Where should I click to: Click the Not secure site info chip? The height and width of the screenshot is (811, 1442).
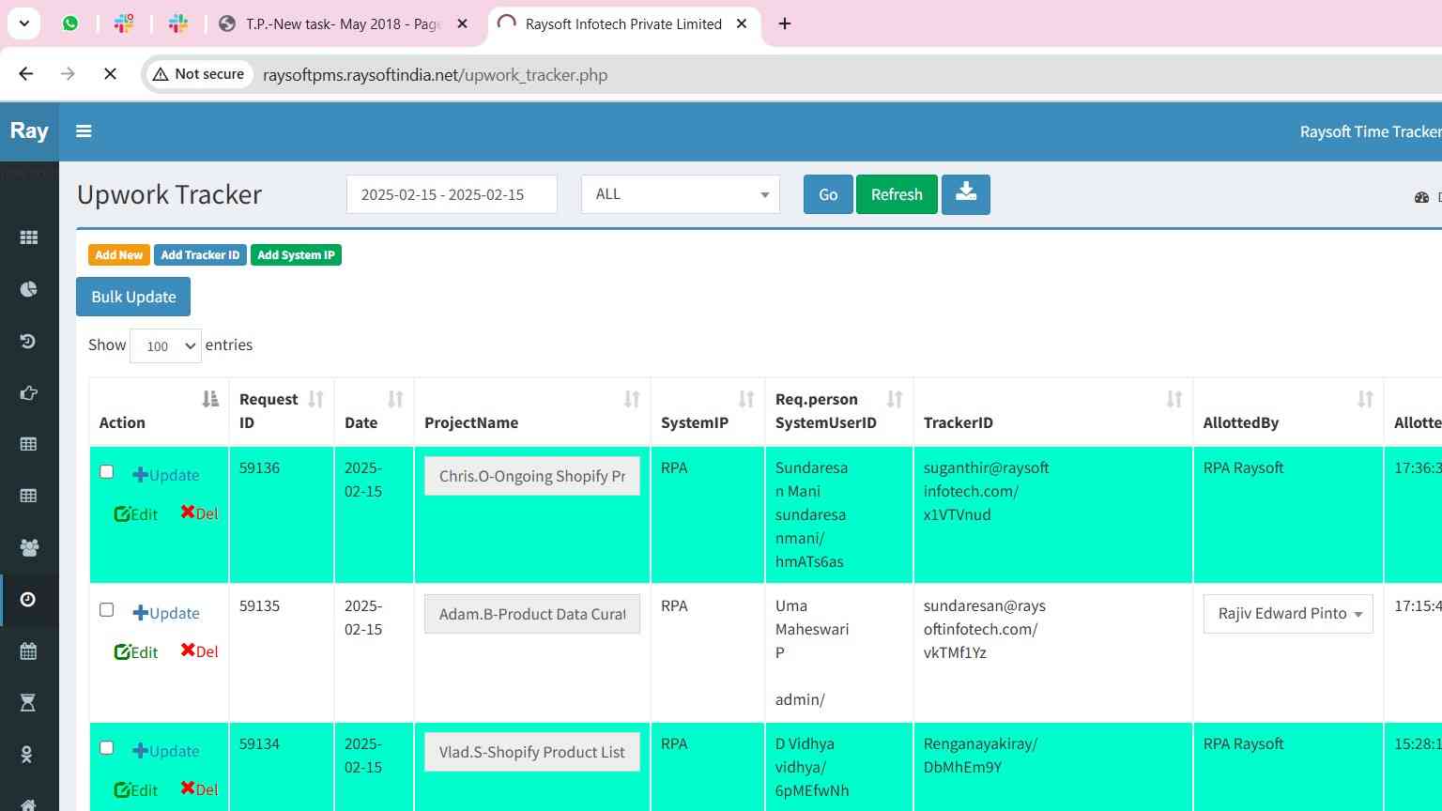click(198, 74)
